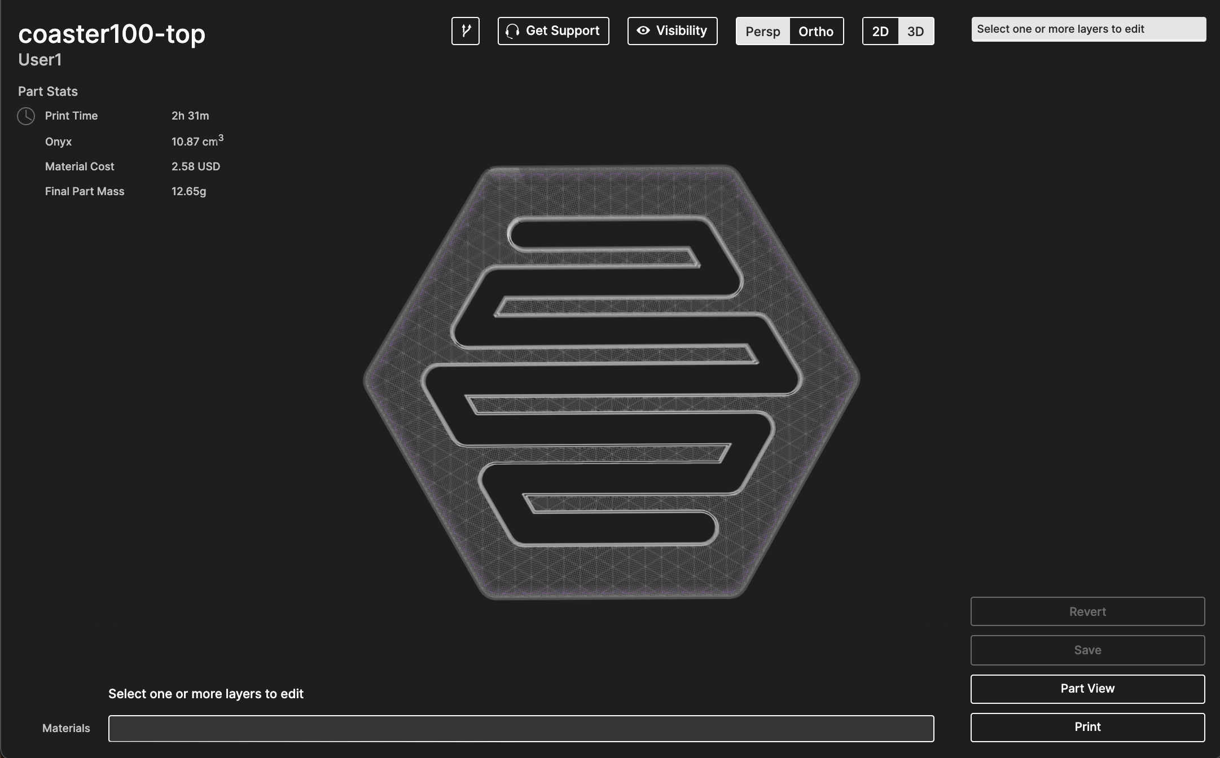Click the Final Part Mass stat row
The width and height of the screenshot is (1220, 758).
(85, 191)
